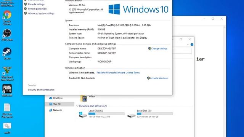Click the Change settings shield icon

149,49
